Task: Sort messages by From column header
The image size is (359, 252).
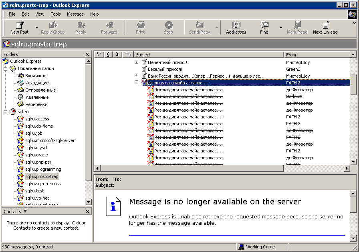Action: tap(317, 54)
